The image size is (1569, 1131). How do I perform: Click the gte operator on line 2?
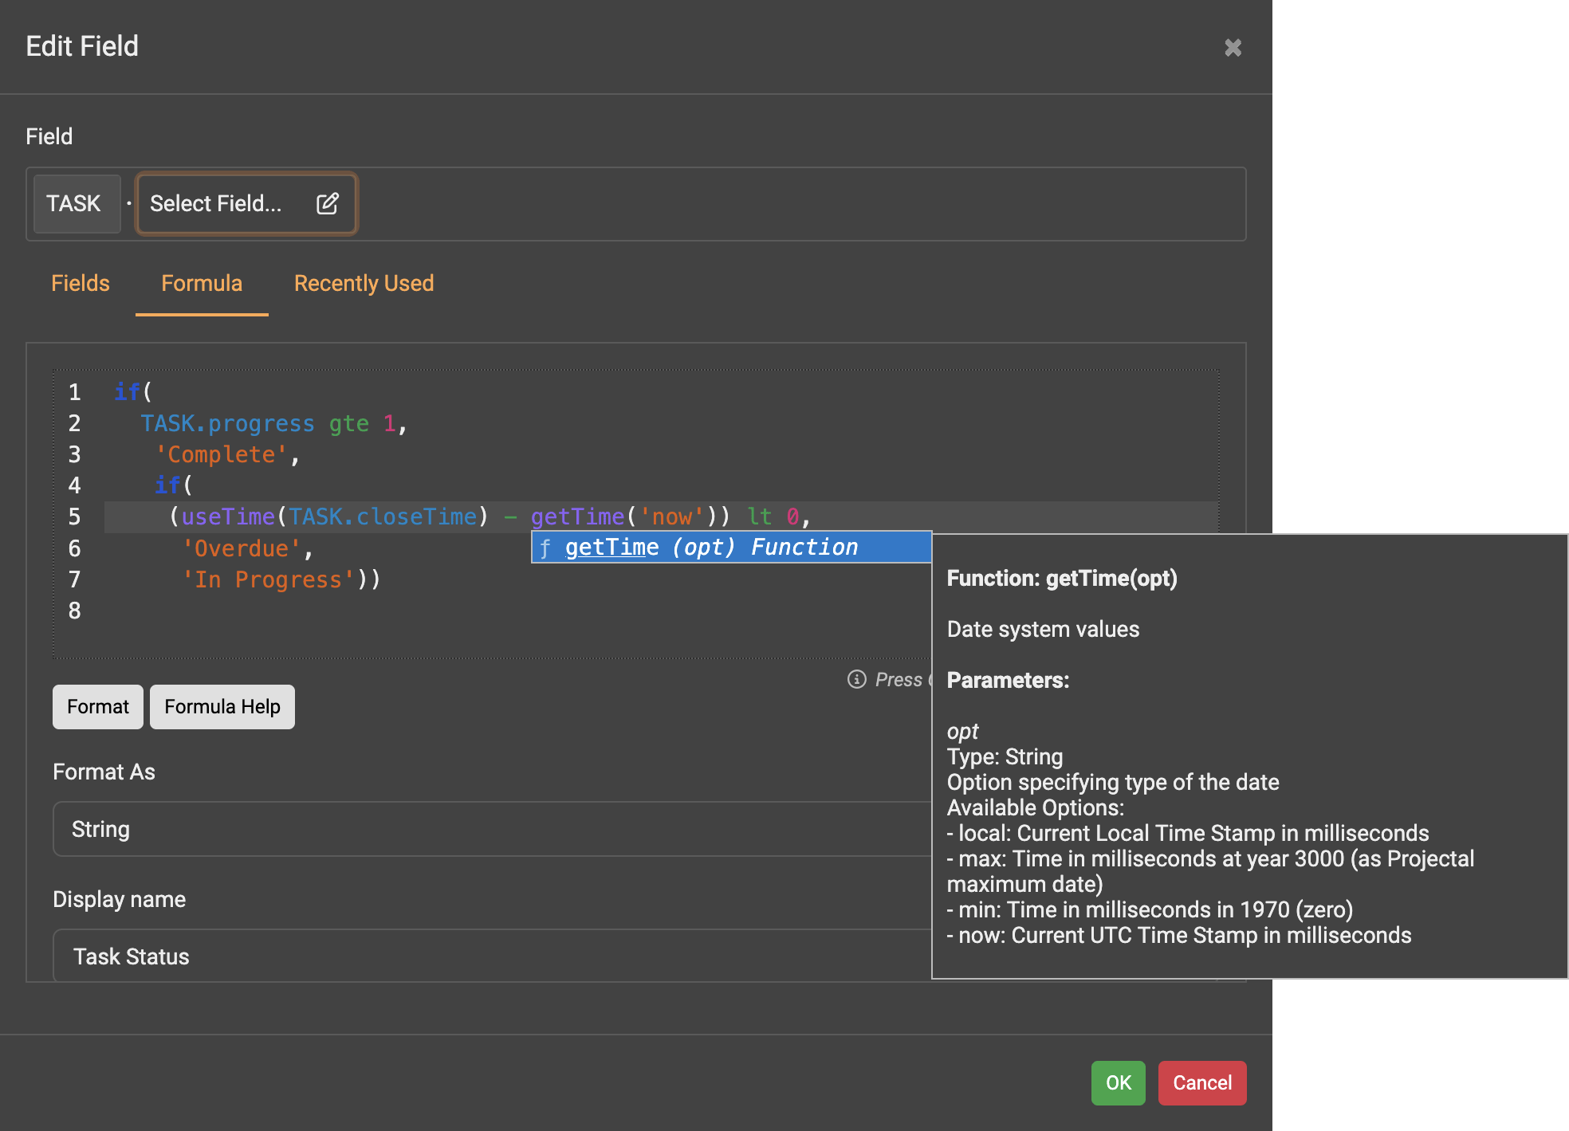[349, 423]
